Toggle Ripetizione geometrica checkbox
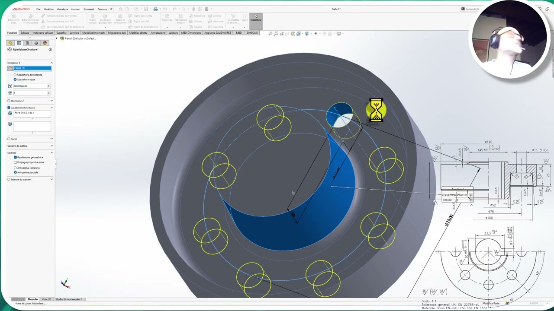The height and width of the screenshot is (311, 554). [15, 157]
